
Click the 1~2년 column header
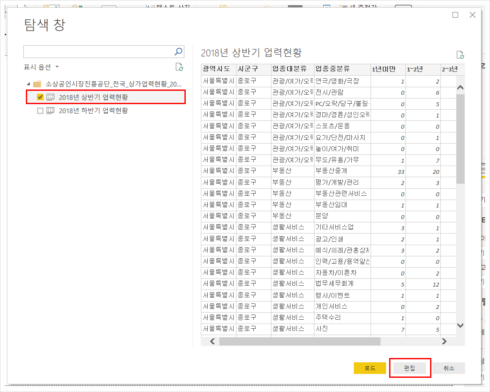click(423, 69)
